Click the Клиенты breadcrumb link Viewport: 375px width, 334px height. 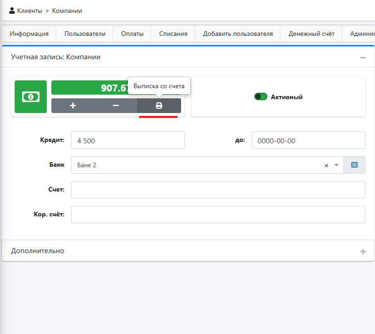[x=30, y=11]
